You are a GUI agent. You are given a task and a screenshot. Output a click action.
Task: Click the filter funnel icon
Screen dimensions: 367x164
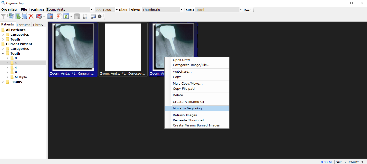click(4, 16)
